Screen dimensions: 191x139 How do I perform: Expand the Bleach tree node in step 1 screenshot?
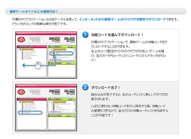click(52, 53)
